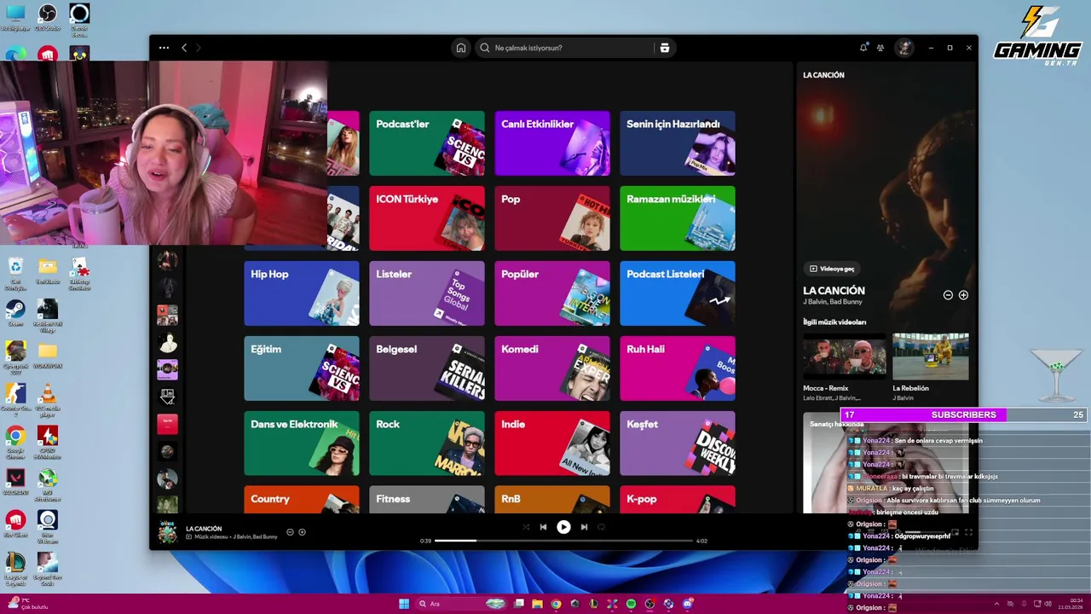
Task: Open the VLC media player desktop icon
Action: click(48, 399)
